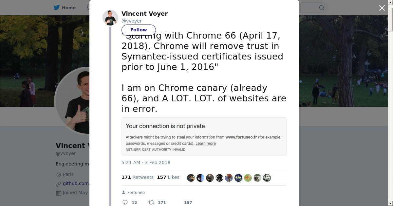Click the Fortuneo tagged person label
This screenshot has height=206, width=393.
pos(136,193)
